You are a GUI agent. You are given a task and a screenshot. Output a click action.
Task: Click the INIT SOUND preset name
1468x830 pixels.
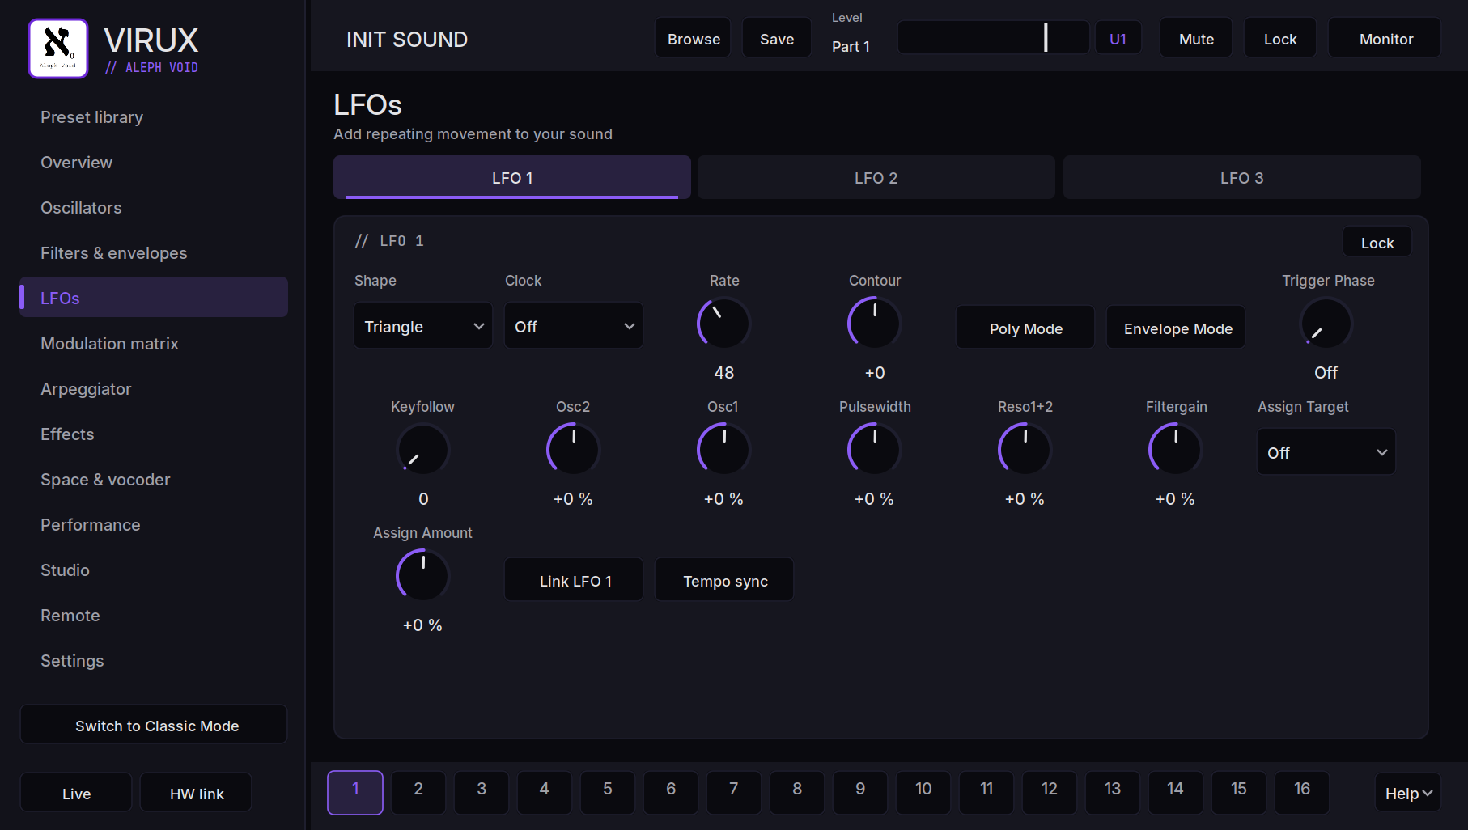click(x=407, y=39)
